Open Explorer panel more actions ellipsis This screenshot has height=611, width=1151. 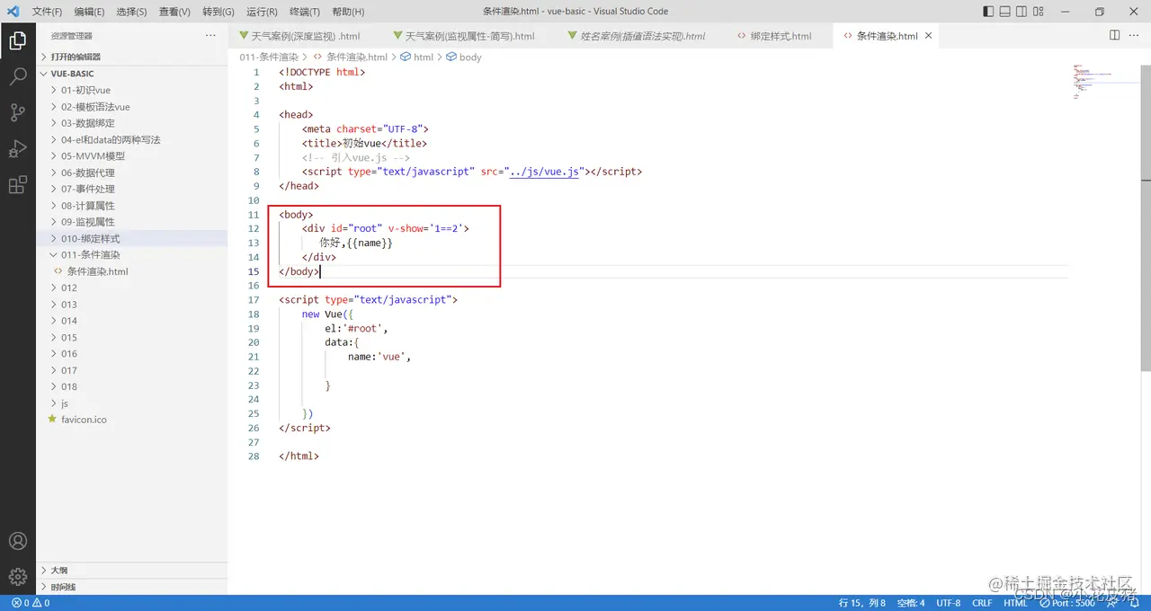210,36
